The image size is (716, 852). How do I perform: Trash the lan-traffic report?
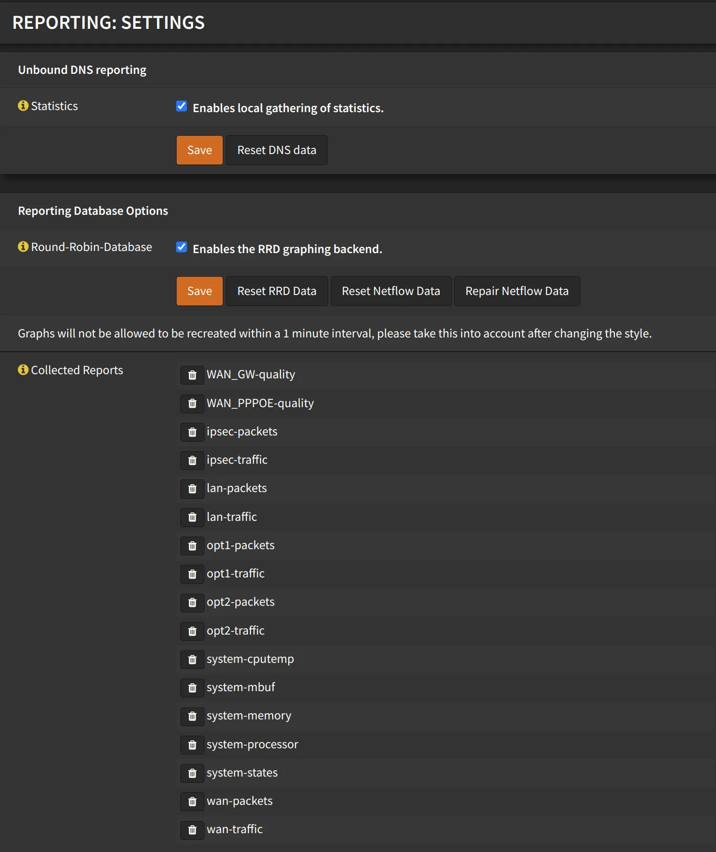192,517
